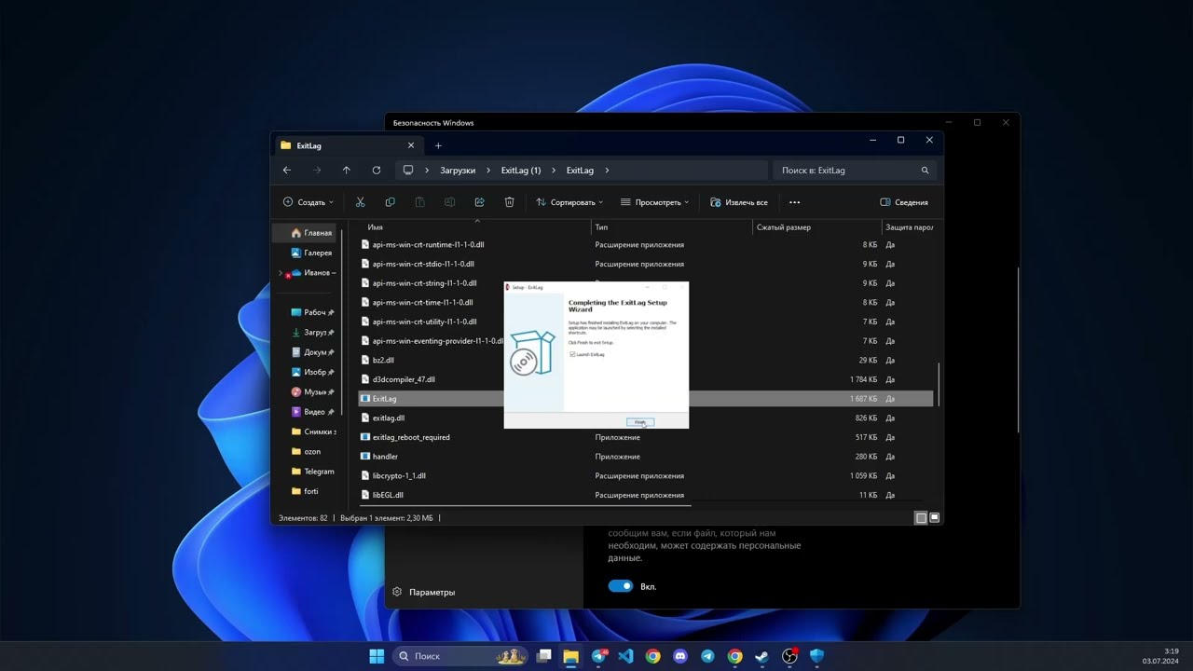Open the more options ellipsis menu
Viewport: 1193px width, 671px height.
795,202
